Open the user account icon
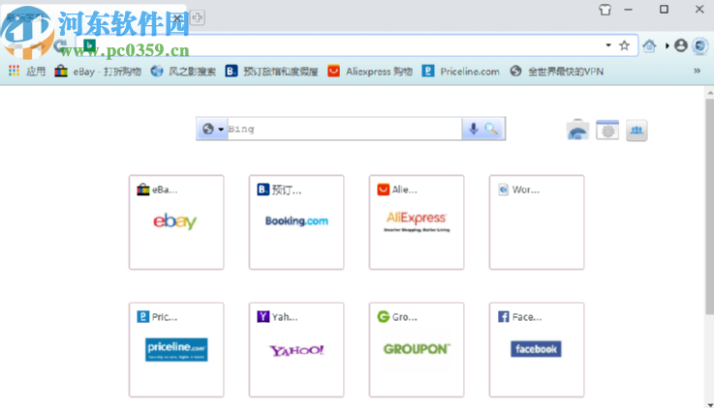This screenshot has width=714, height=408. pos(681,45)
